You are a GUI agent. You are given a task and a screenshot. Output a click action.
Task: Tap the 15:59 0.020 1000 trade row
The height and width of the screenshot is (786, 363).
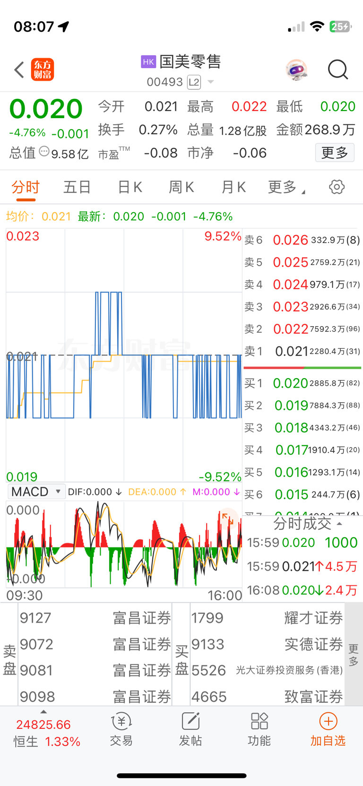click(x=302, y=543)
